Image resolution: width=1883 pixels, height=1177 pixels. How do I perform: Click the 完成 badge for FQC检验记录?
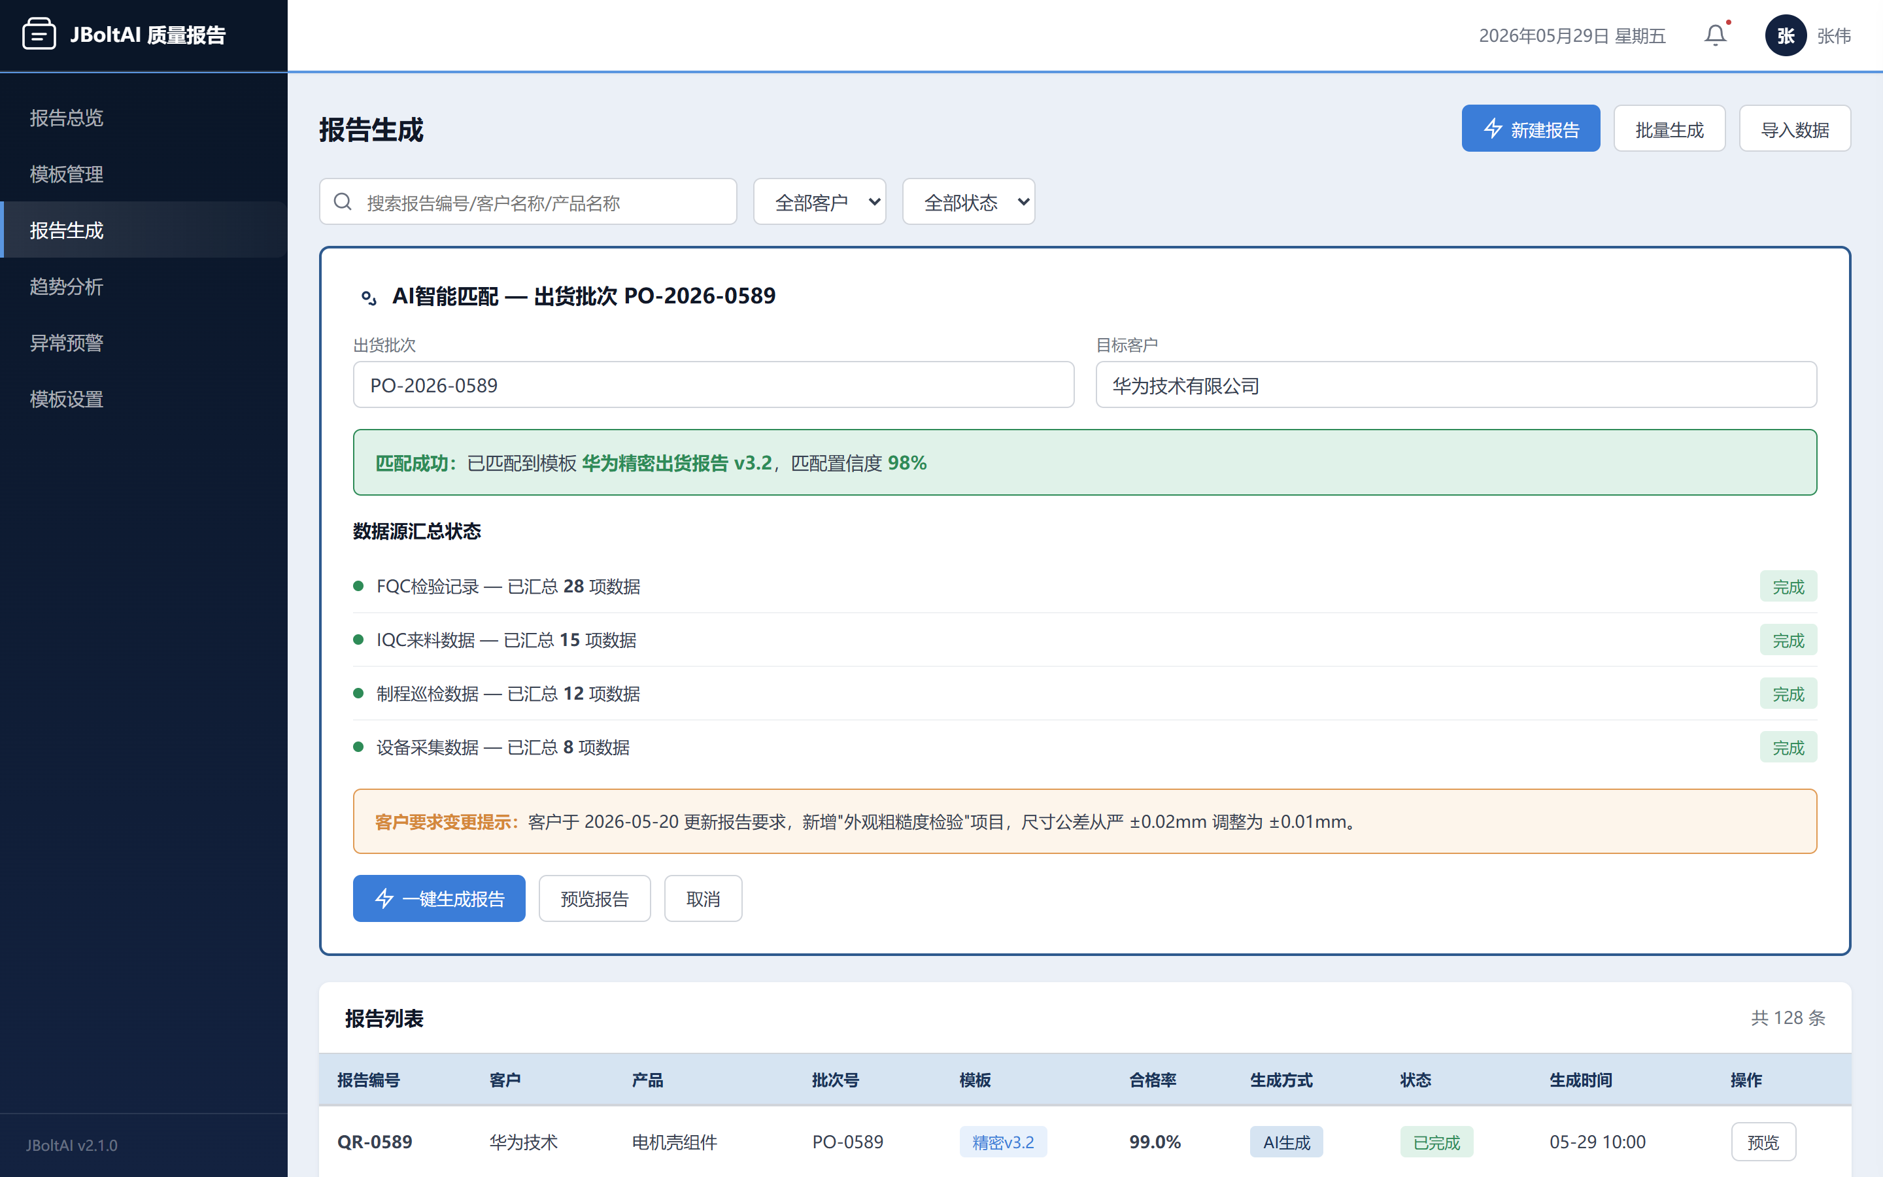1788,586
